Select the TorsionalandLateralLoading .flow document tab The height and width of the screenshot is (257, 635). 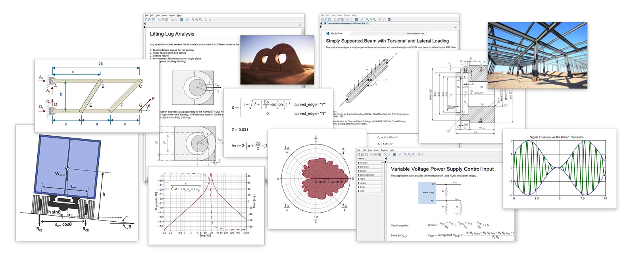point(345,23)
